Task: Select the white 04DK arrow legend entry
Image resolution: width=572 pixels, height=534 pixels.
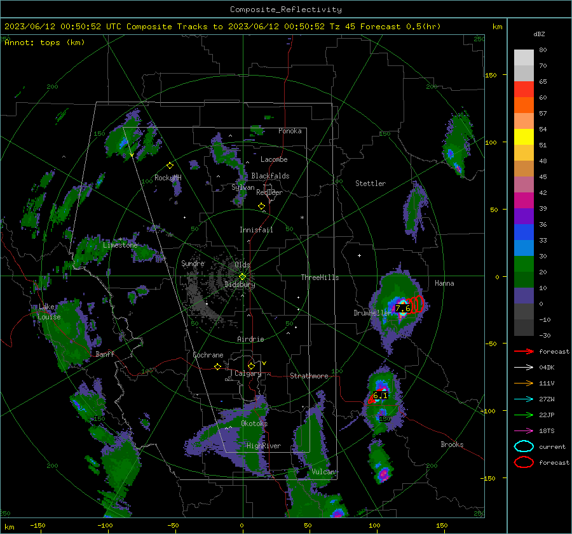Action: tap(524, 368)
